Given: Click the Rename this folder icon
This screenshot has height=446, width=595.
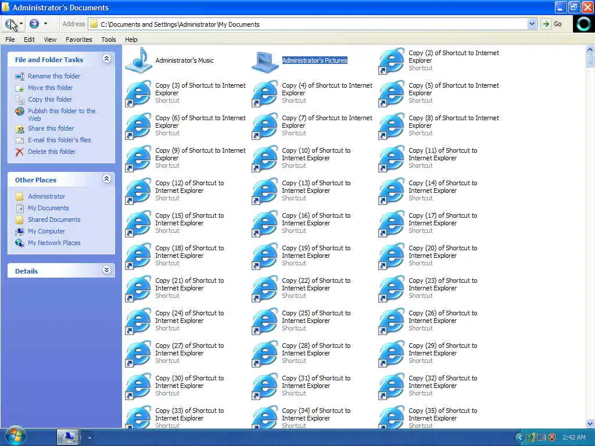Looking at the screenshot, I should pyautogui.click(x=20, y=76).
